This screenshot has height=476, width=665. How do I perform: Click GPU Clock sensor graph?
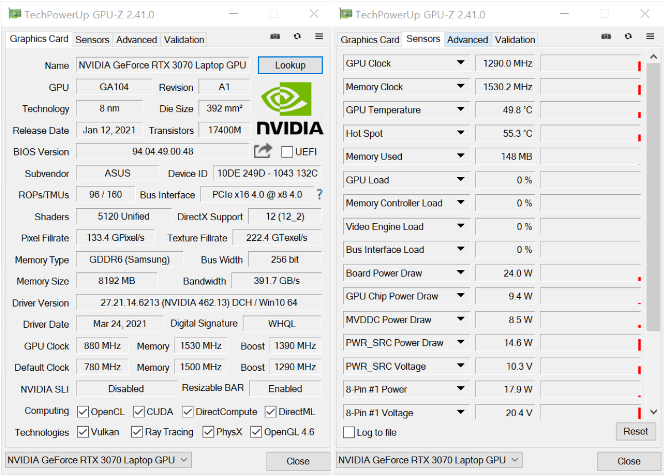pos(590,63)
